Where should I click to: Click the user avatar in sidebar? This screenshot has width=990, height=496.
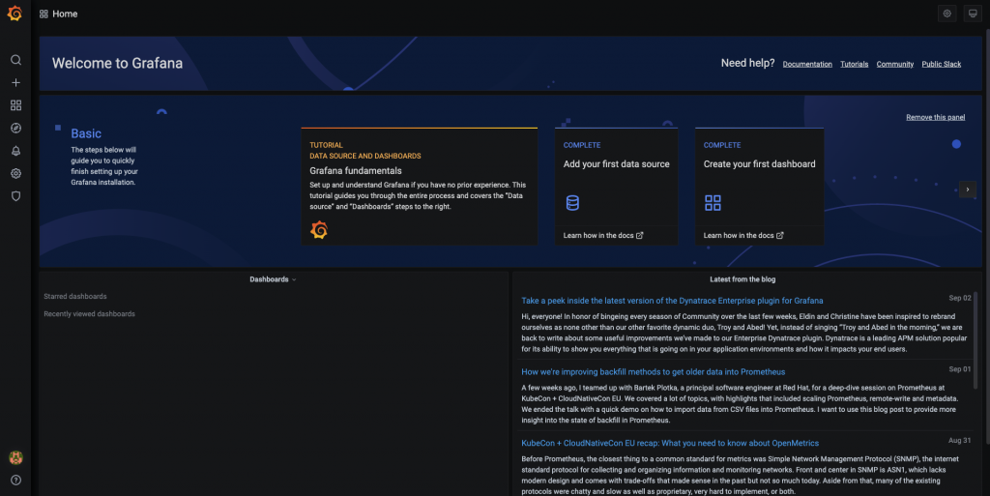15,457
